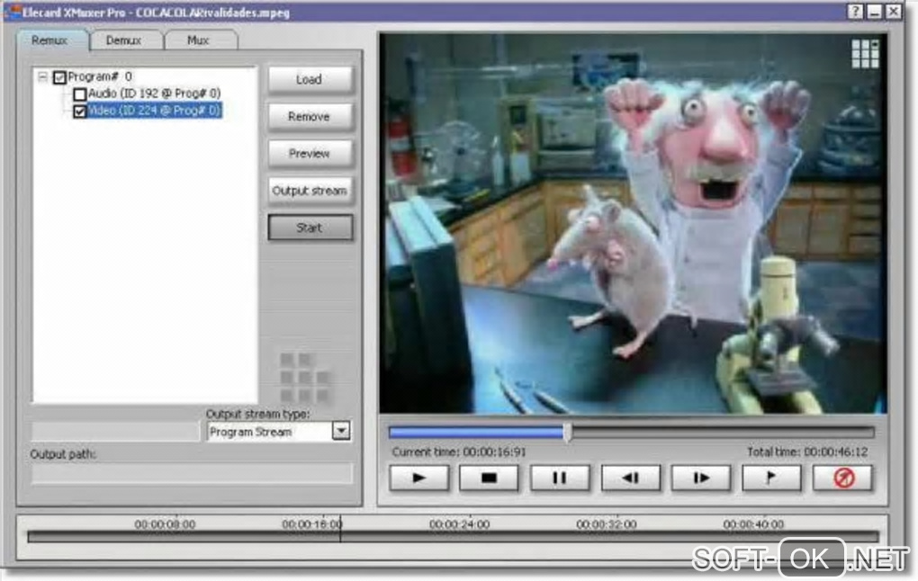The height and width of the screenshot is (581, 918).
Task: Click the Output stream button
Action: (x=310, y=191)
